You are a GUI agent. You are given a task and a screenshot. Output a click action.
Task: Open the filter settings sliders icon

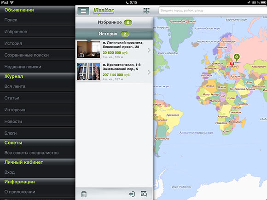click(x=146, y=11)
